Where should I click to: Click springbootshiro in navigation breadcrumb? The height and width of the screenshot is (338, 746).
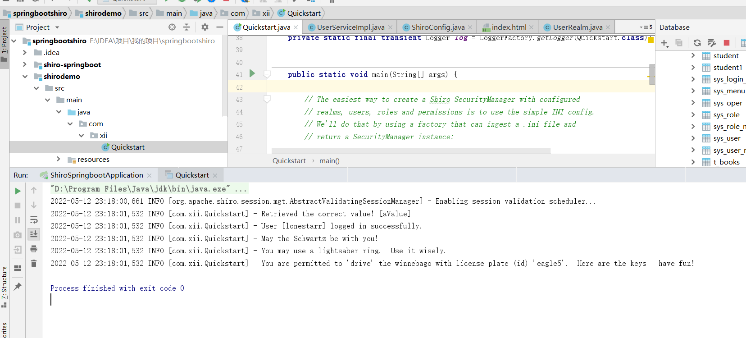point(35,13)
